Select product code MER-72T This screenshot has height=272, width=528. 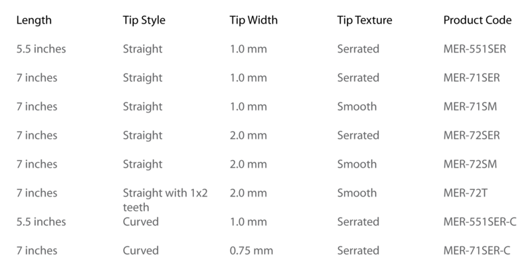(464, 194)
